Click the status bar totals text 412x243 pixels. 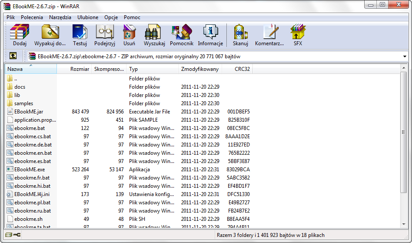[x=271, y=235]
